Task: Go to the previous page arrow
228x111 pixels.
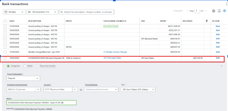Action: tap(187, 11)
